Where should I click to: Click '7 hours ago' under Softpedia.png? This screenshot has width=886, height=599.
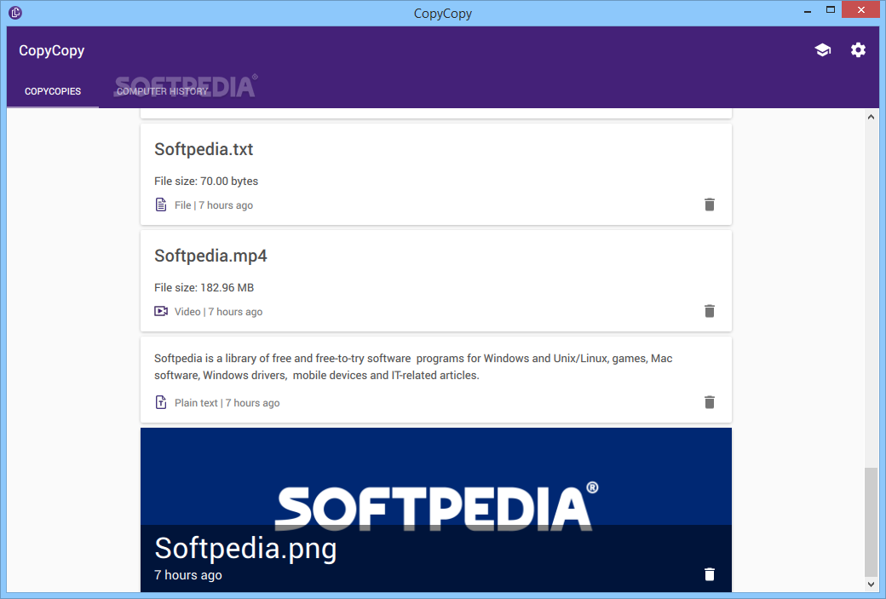pos(187,575)
